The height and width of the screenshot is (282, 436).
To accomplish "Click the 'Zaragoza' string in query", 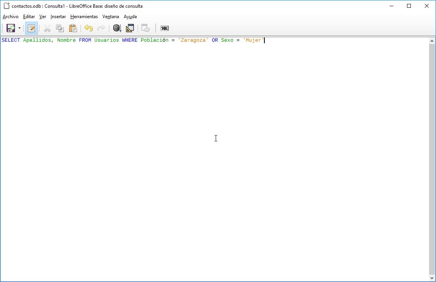I will click(193, 40).
